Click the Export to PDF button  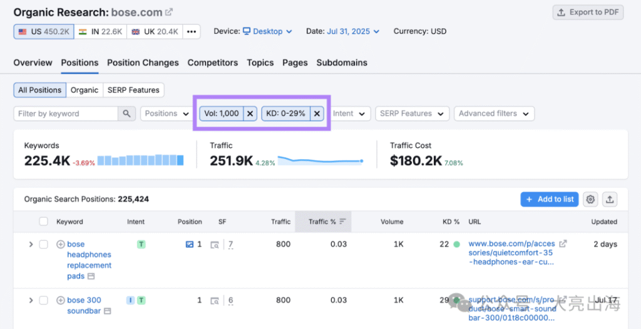coord(586,12)
